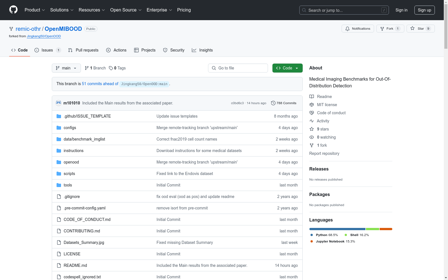Expand the green Code dropdown button
This screenshot has width=448, height=280.
[288, 68]
